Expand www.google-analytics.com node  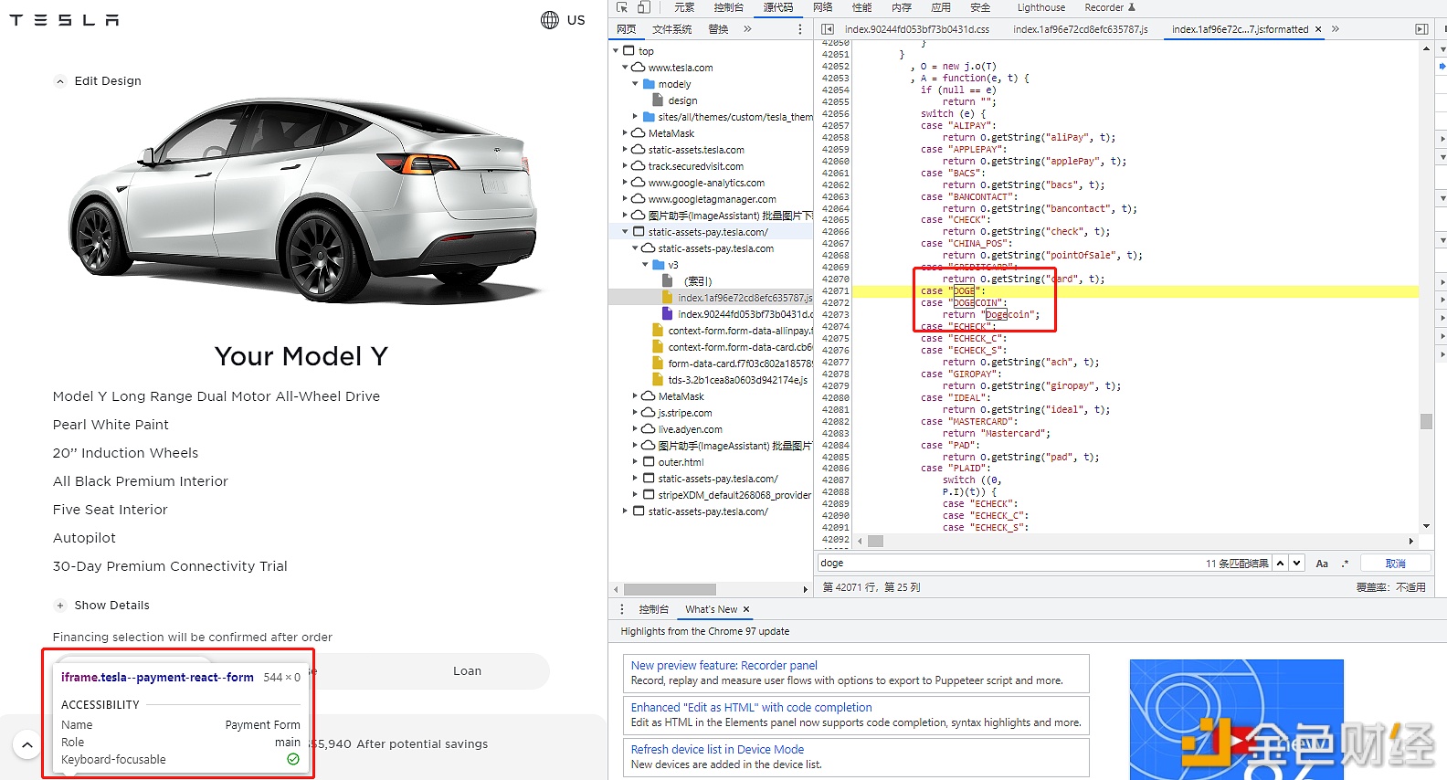(626, 183)
